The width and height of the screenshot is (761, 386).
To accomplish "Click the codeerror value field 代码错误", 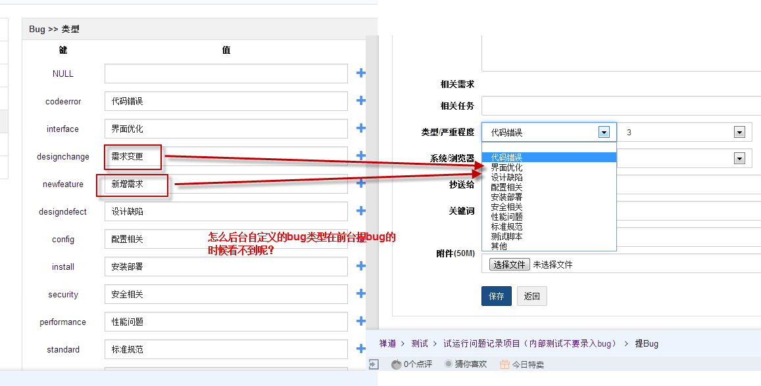I will [226, 100].
